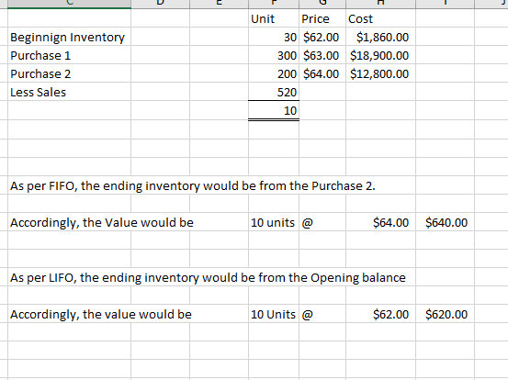Screen dimensions: 508x380
Task: Click the 'Price' header cell
Action: coord(322,18)
